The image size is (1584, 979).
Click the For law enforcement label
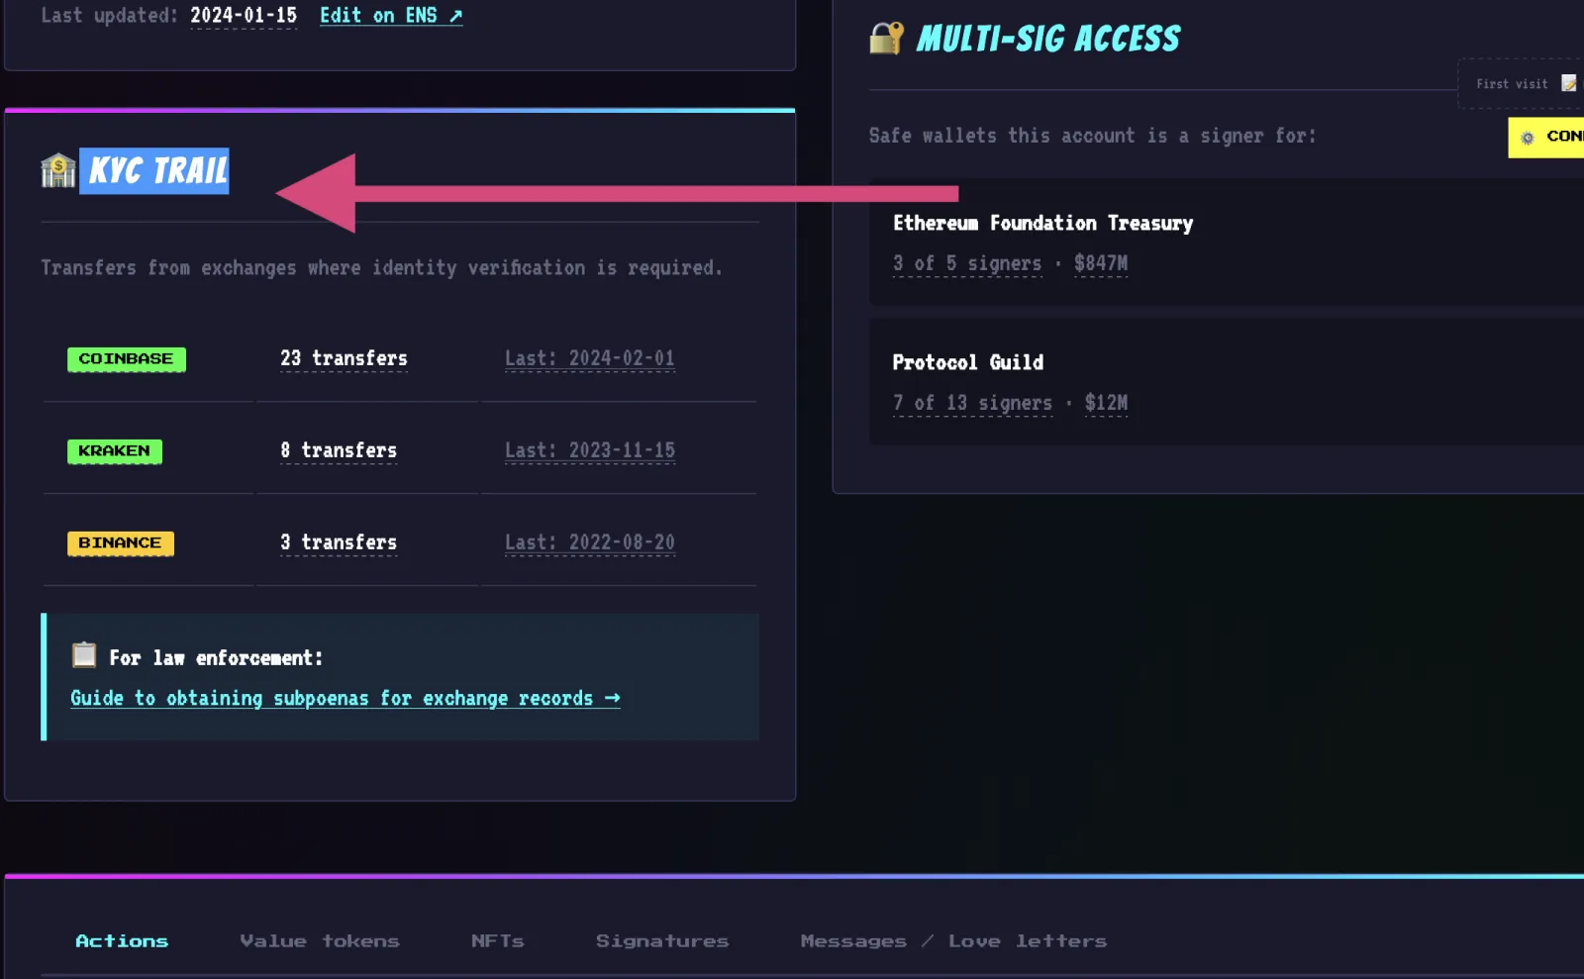(x=216, y=658)
